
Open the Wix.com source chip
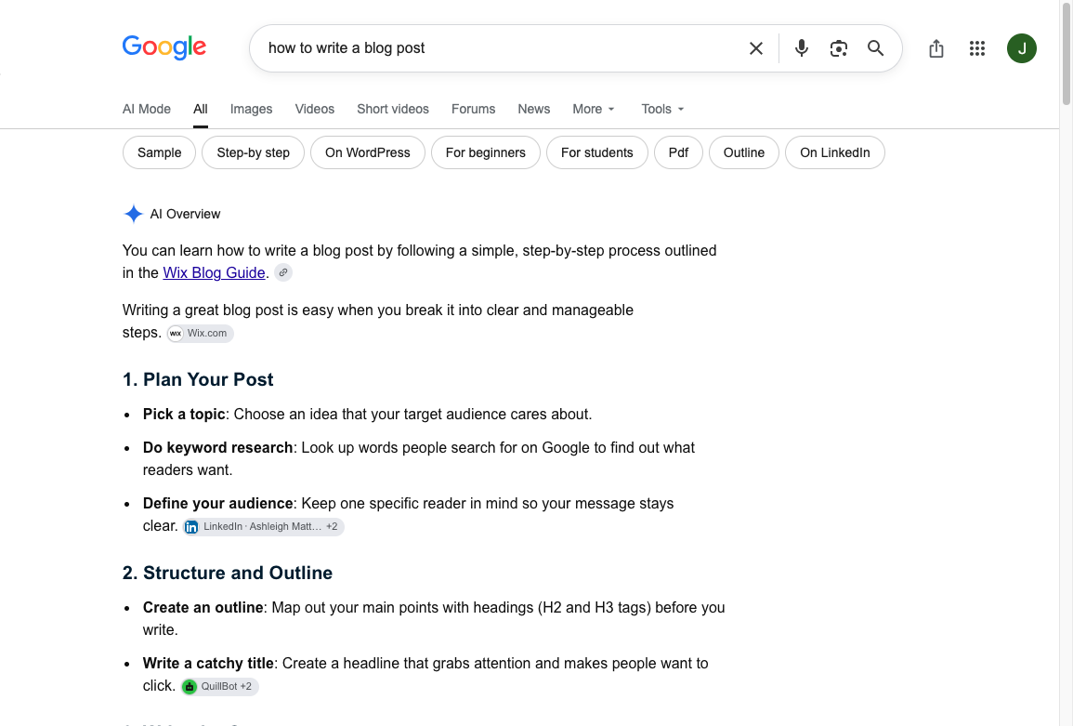[x=200, y=334]
